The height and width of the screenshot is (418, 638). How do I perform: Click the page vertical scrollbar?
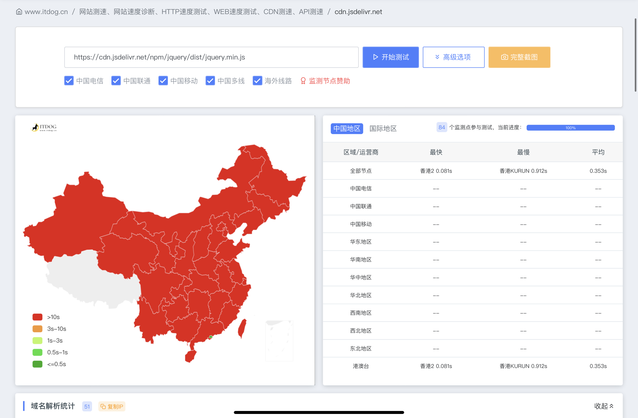click(636, 55)
